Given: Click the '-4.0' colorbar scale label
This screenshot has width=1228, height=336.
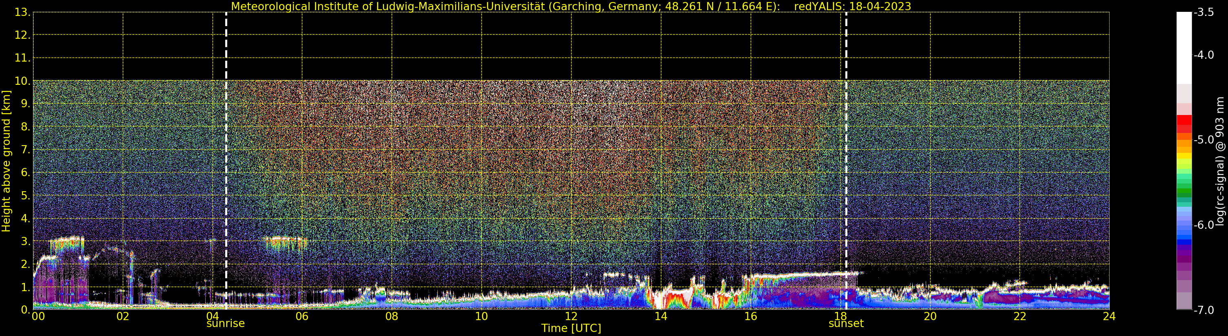Looking at the screenshot, I should coord(1204,55).
